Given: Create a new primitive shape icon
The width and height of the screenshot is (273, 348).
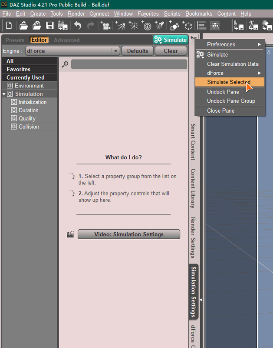Looking at the screenshot, I should [x=174, y=25].
